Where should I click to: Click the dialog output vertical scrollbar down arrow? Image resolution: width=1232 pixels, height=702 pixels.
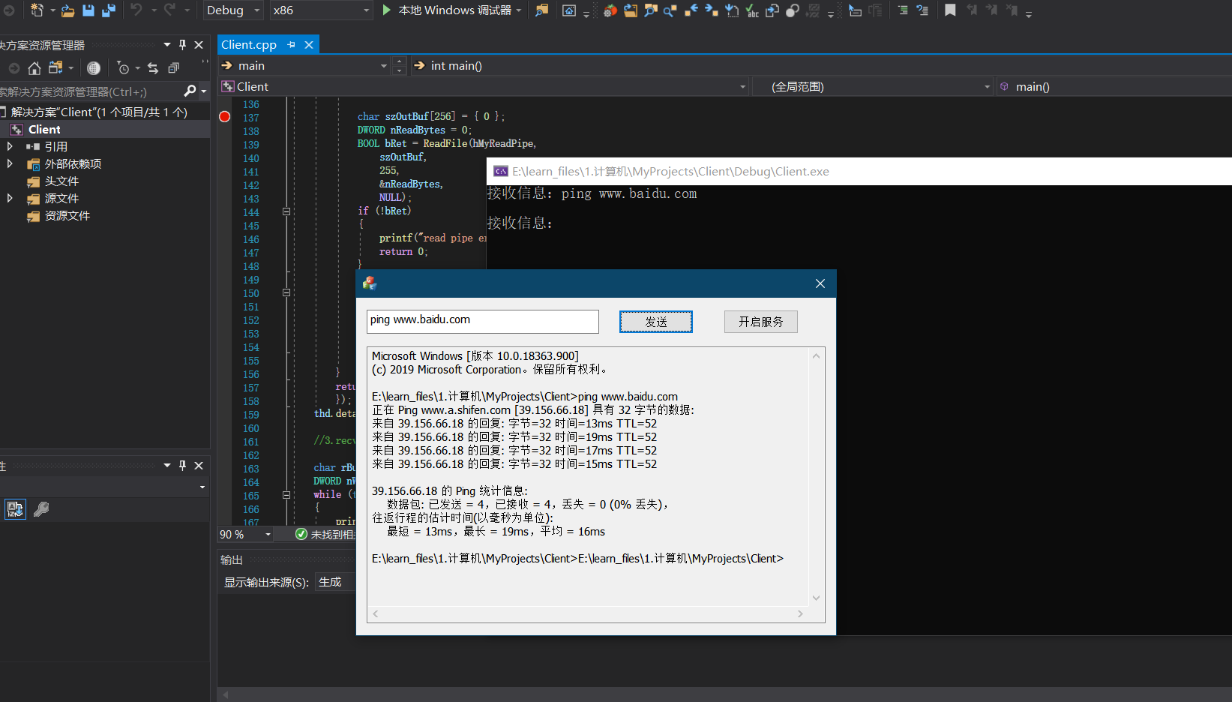[817, 598]
